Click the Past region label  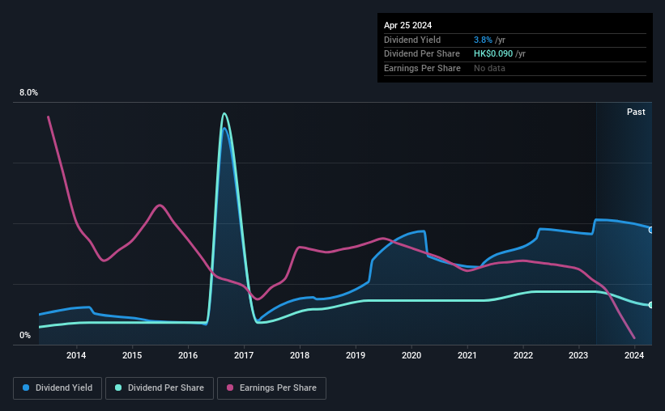pos(636,112)
